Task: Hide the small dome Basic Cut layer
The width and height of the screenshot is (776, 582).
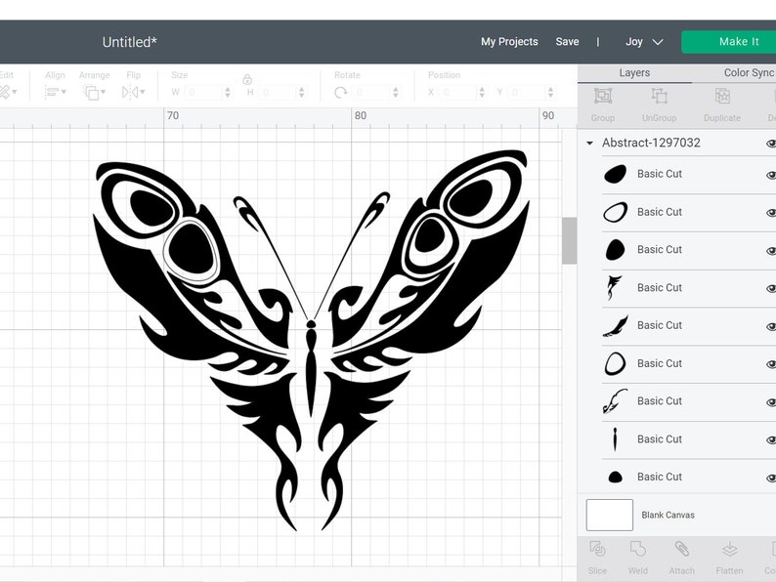Action: 770,478
